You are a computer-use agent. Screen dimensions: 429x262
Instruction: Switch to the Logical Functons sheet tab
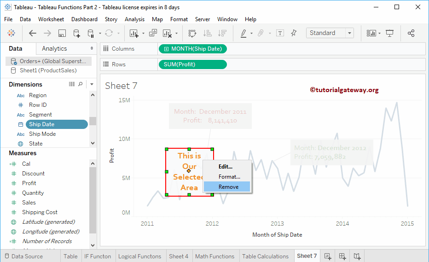(x=139, y=256)
